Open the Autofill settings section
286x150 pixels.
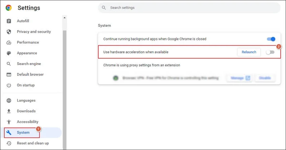[x=23, y=21]
